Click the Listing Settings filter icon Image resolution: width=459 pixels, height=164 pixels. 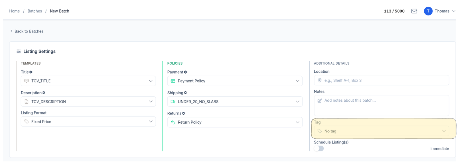pyautogui.click(x=19, y=51)
